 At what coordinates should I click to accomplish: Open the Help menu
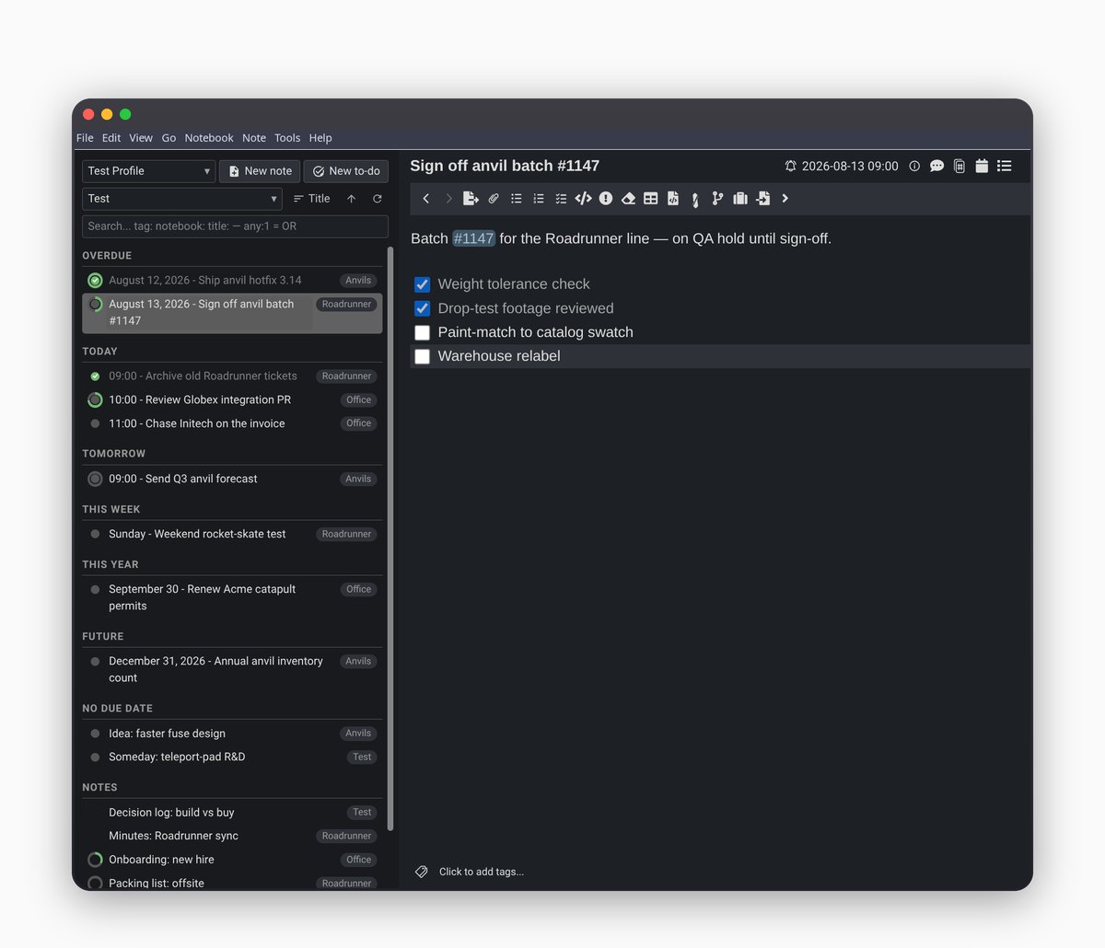[320, 138]
